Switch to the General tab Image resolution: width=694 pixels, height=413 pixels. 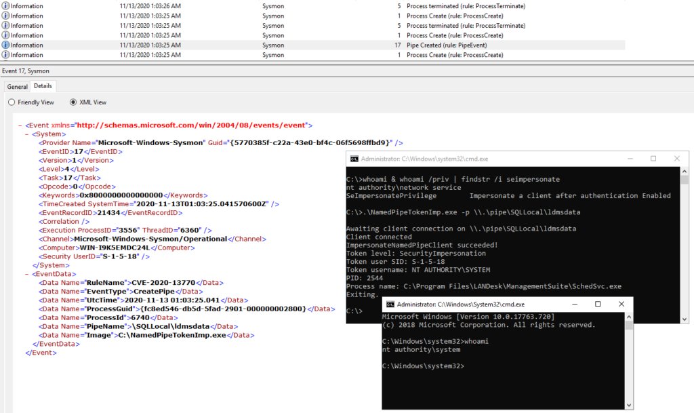coord(17,87)
